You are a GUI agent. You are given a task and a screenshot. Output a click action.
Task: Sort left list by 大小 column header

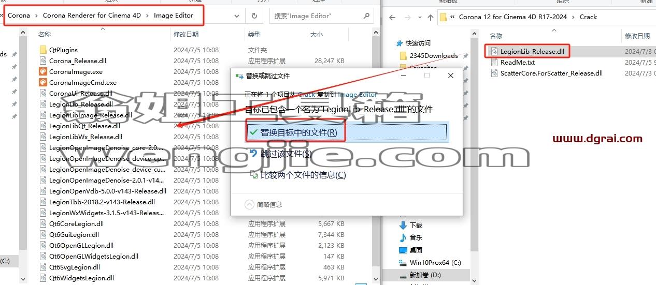316,34
